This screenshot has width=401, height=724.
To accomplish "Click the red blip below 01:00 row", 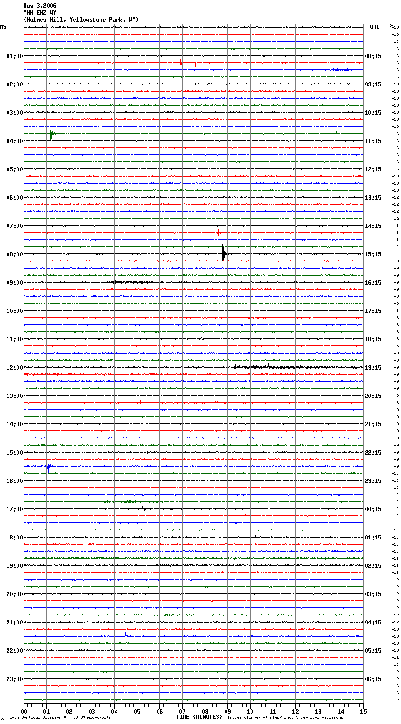I will 181,62.
